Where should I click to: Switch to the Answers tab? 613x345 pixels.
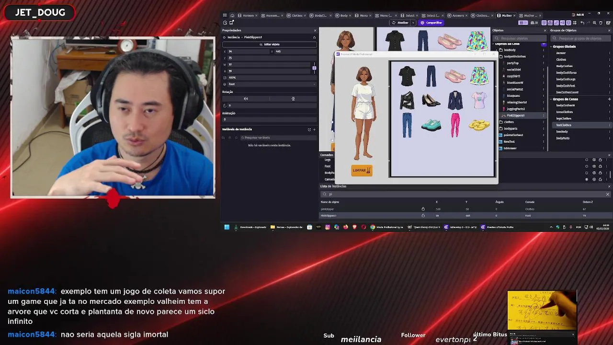[456, 15]
